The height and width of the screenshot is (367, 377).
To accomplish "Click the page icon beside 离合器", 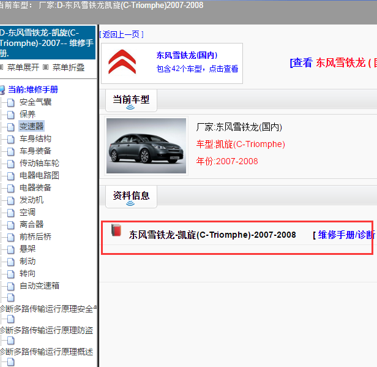I will 11,225.
